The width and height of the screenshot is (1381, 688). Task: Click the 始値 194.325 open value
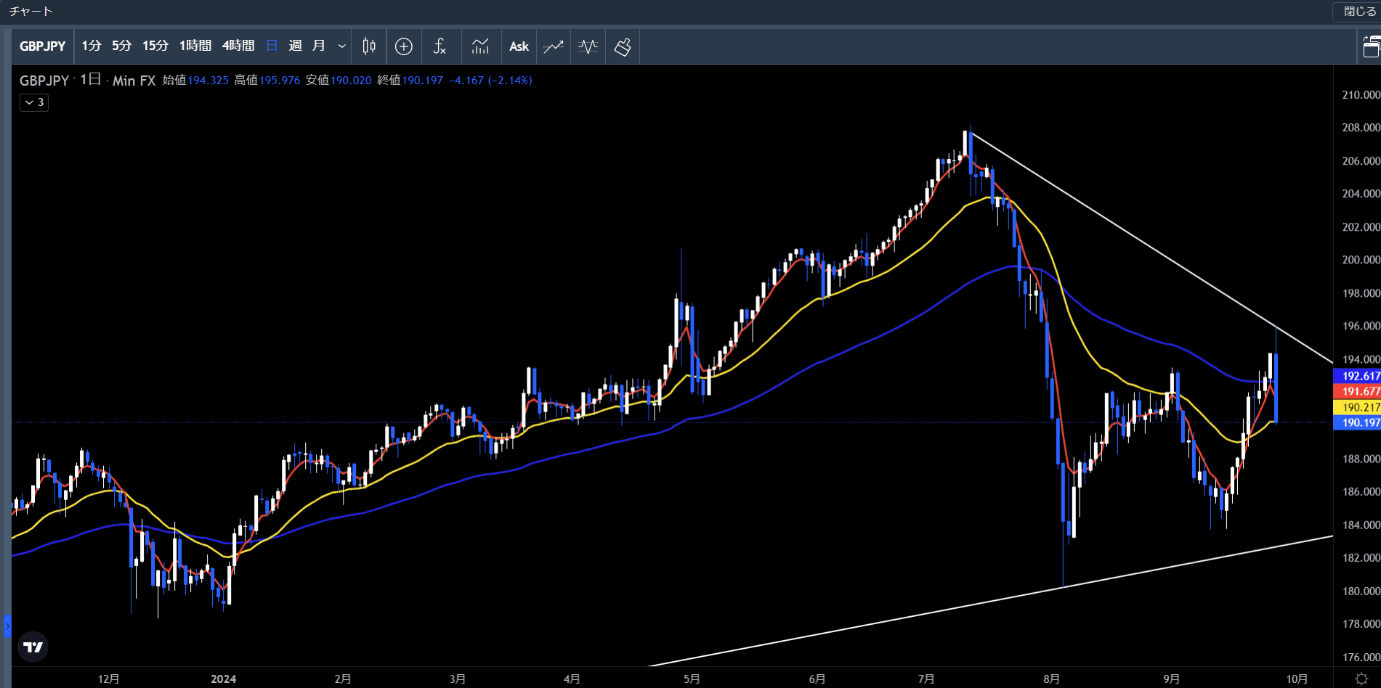[x=195, y=81]
